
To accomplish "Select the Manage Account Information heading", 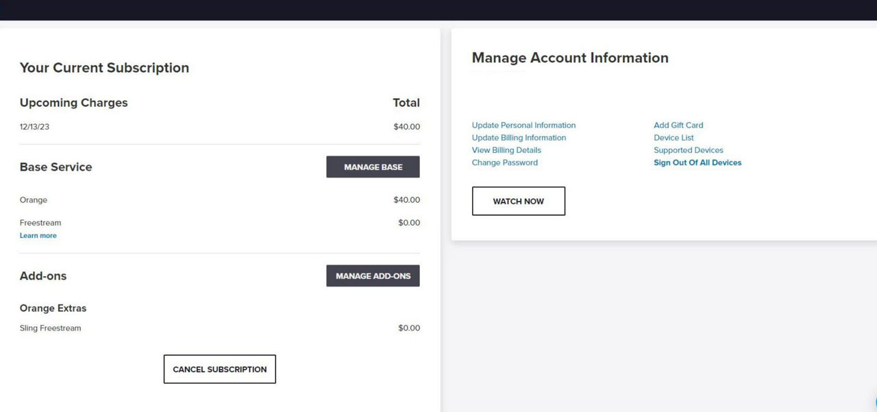I will click(x=570, y=58).
